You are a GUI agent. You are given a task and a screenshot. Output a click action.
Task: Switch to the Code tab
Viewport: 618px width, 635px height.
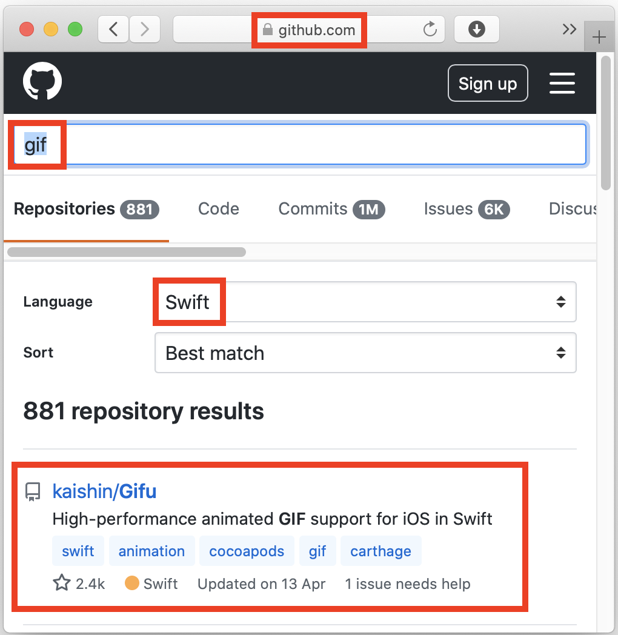(x=218, y=209)
